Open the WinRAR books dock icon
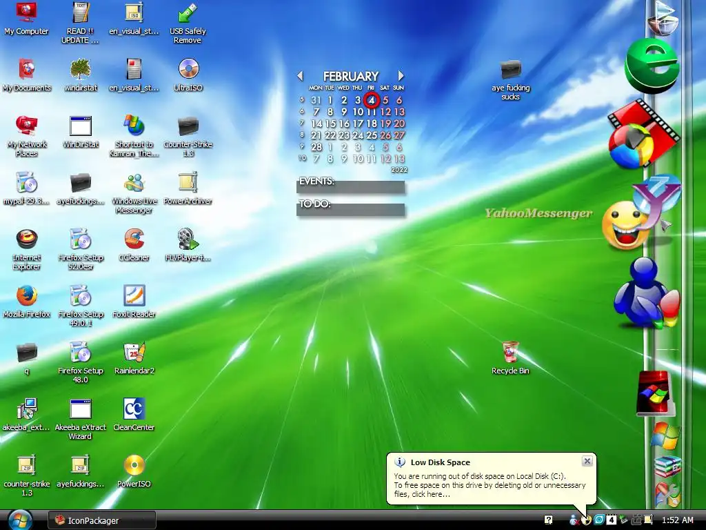This screenshot has height=530, width=706. click(667, 466)
